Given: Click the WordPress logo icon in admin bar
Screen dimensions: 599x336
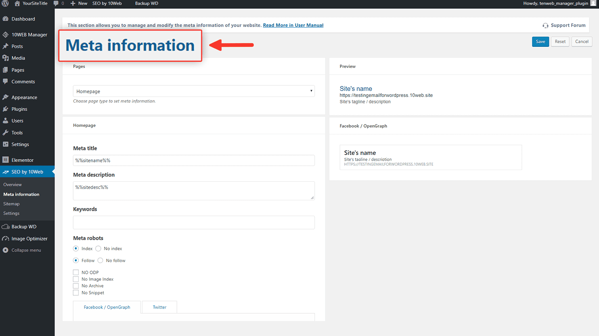Looking at the screenshot, I should pos(5,3).
